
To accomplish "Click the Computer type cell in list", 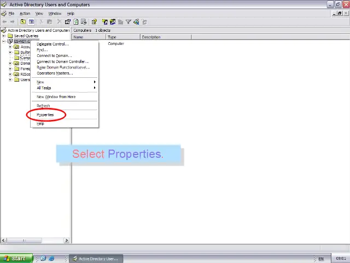I will coord(116,44).
